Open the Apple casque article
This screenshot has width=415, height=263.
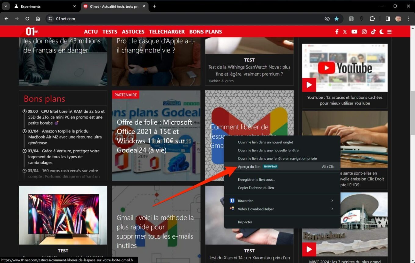[x=156, y=45]
